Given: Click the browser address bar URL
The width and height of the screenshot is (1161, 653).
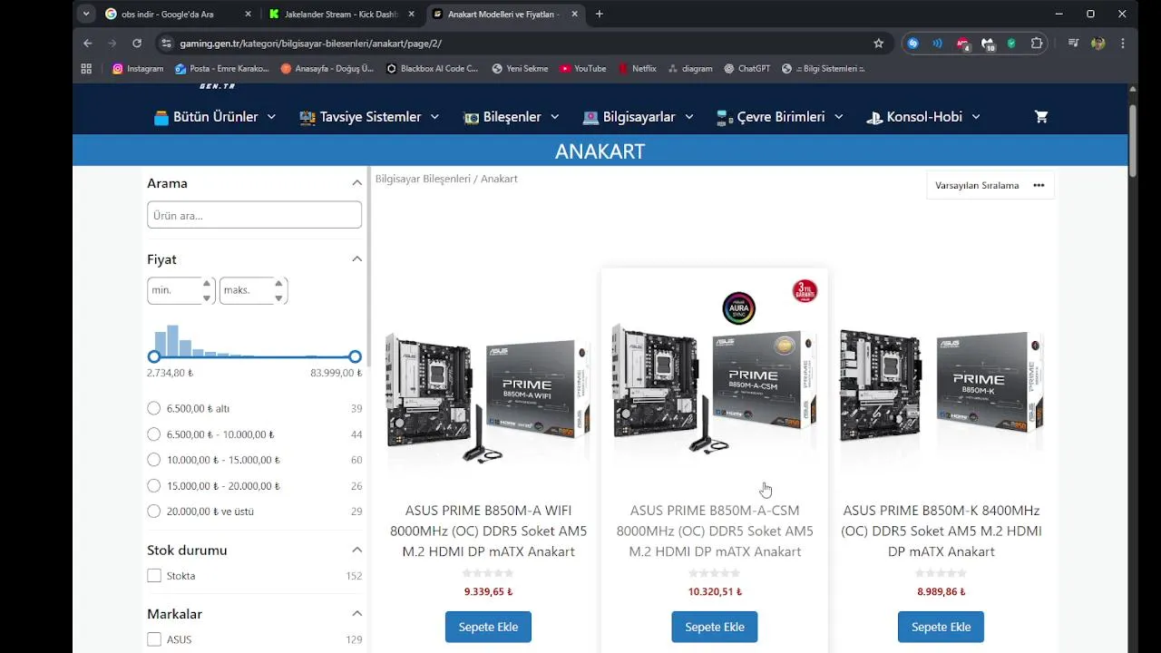Looking at the screenshot, I should 310,44.
